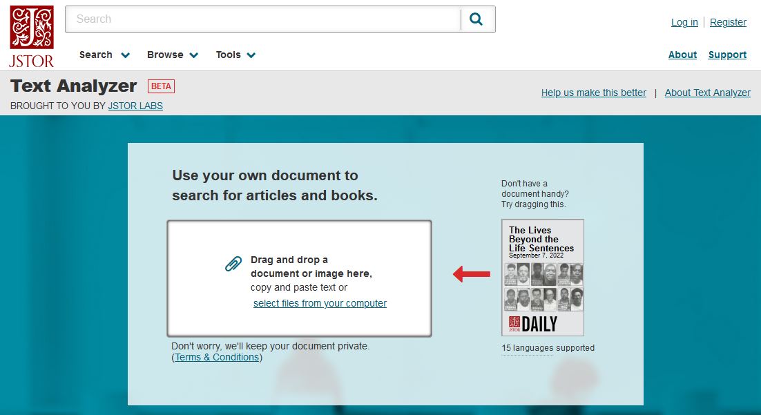
Task: Go to the About page
Action: point(682,55)
